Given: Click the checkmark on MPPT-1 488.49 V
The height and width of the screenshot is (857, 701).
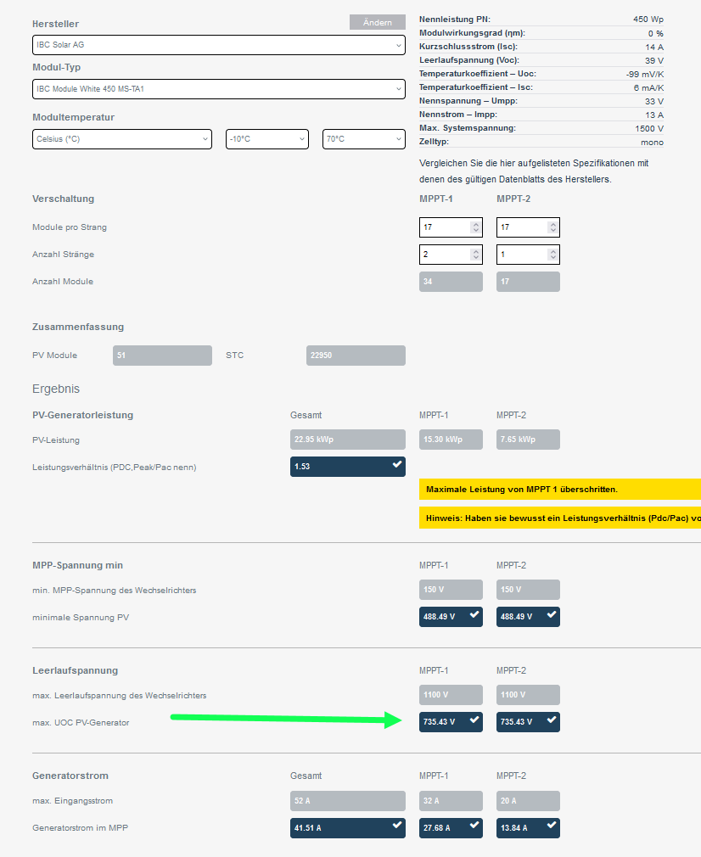Looking at the screenshot, I should (x=474, y=615).
